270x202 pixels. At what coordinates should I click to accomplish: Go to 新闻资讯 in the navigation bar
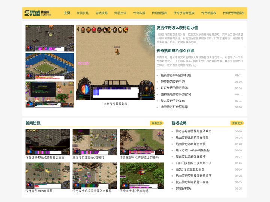pos(82,13)
